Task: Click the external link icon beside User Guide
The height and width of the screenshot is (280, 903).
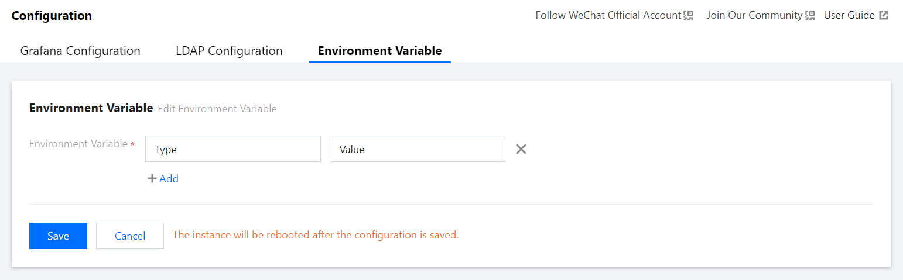Action: tap(884, 16)
